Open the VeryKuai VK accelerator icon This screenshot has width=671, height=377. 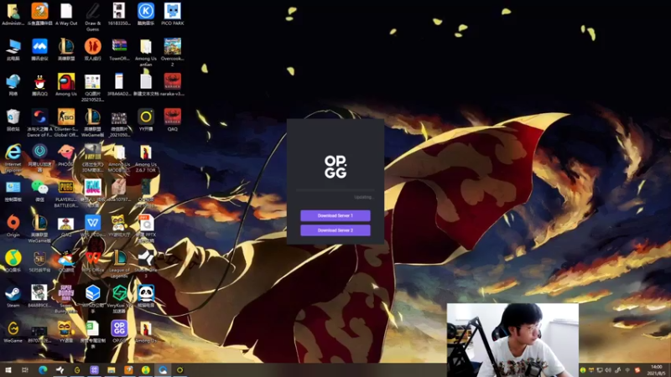point(119,299)
